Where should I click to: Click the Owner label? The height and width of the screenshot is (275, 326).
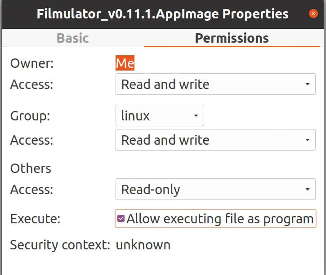click(32, 63)
